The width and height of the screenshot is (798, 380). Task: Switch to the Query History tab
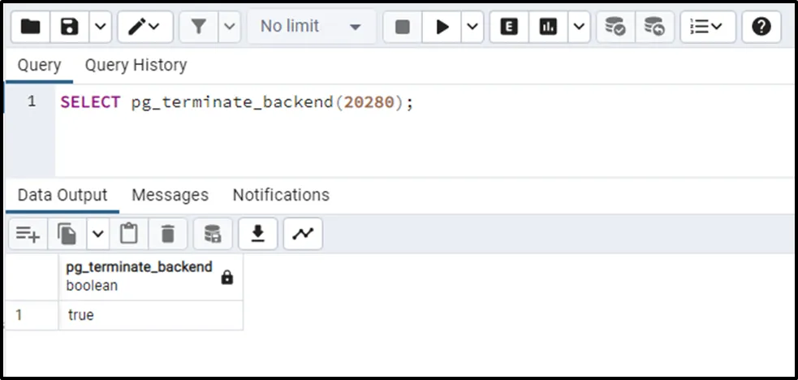[x=136, y=65]
